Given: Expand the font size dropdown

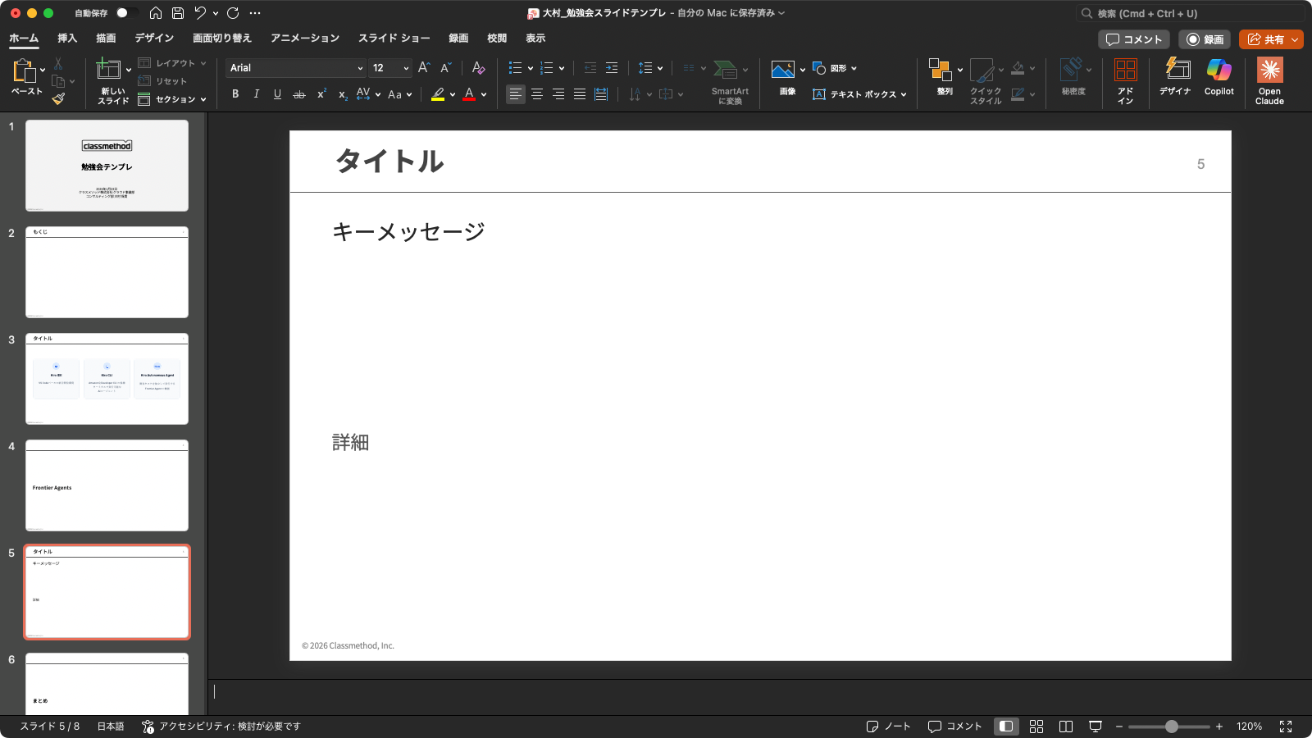Looking at the screenshot, I should pyautogui.click(x=406, y=68).
